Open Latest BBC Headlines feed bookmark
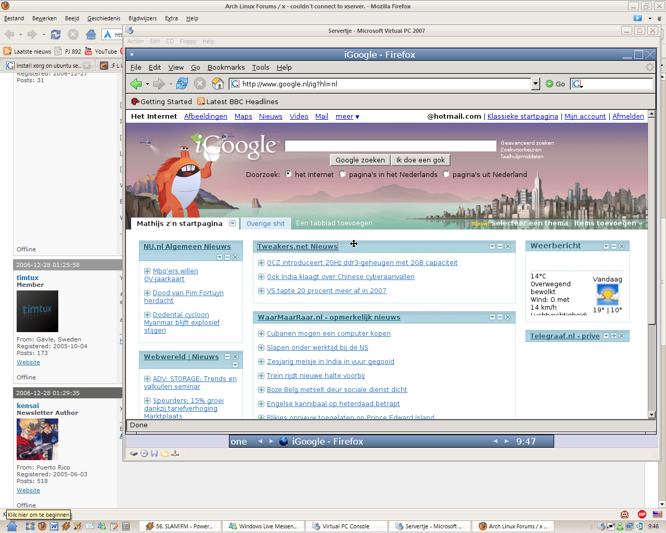The width and height of the screenshot is (666, 533). (x=238, y=101)
